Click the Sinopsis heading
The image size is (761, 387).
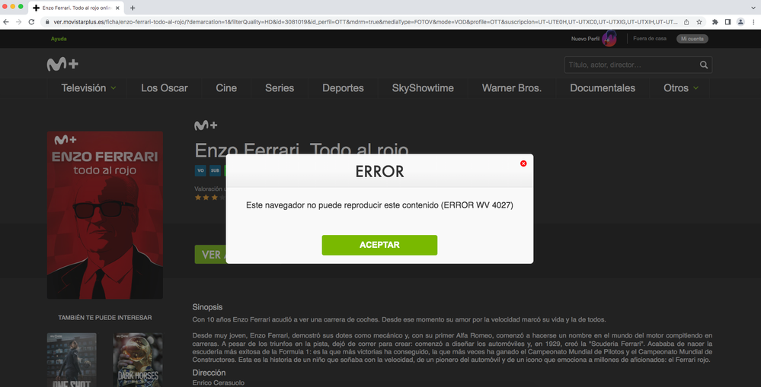tap(208, 307)
